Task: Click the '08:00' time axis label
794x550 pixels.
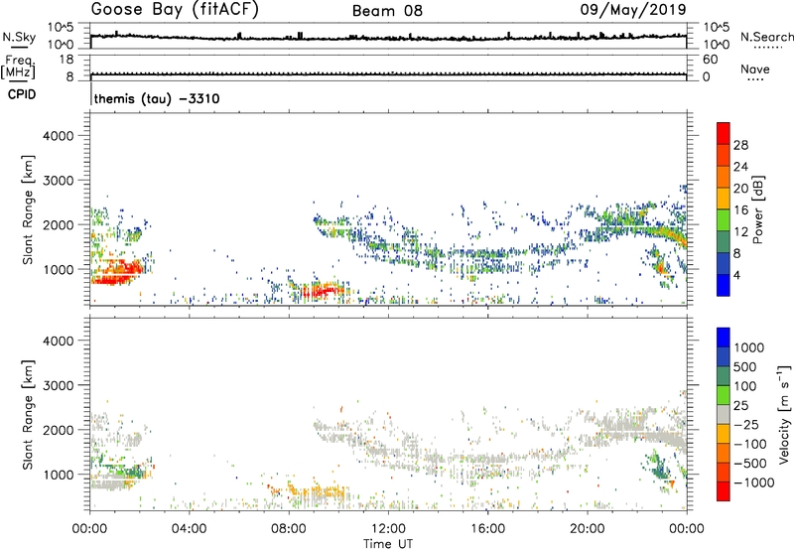Action: pos(289,529)
